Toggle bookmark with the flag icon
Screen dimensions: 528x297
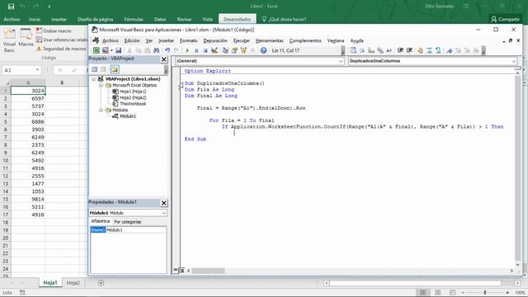click(x=449, y=50)
